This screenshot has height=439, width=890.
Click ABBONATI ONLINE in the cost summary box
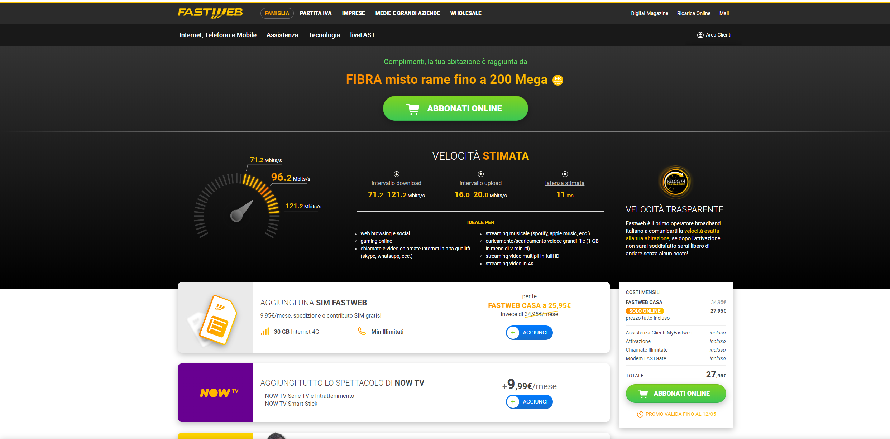pyautogui.click(x=676, y=394)
